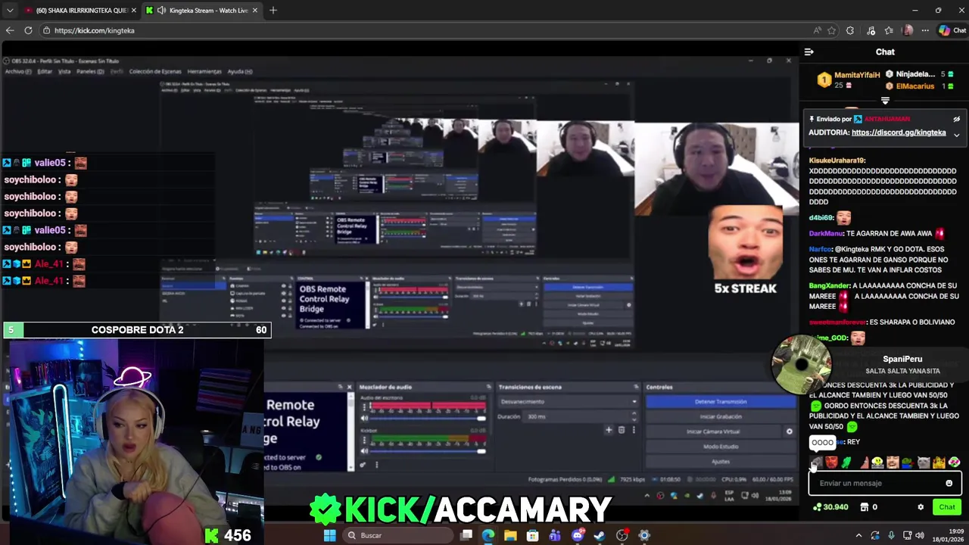Click the Enviar un mensaje input field
969x545 pixels.
[x=885, y=483]
